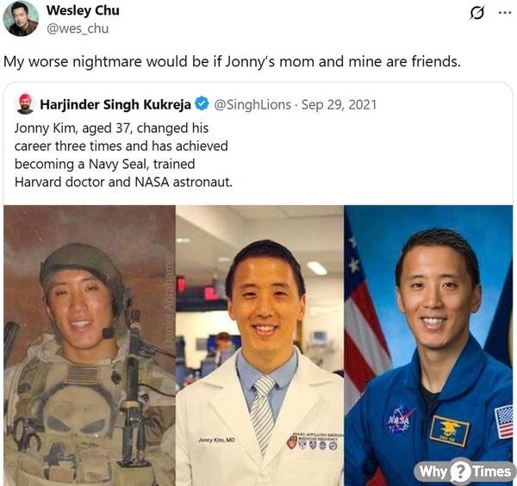The width and height of the screenshot is (517, 486).
Task: Click the Grok slashed-circle icon
Action: tap(477, 14)
